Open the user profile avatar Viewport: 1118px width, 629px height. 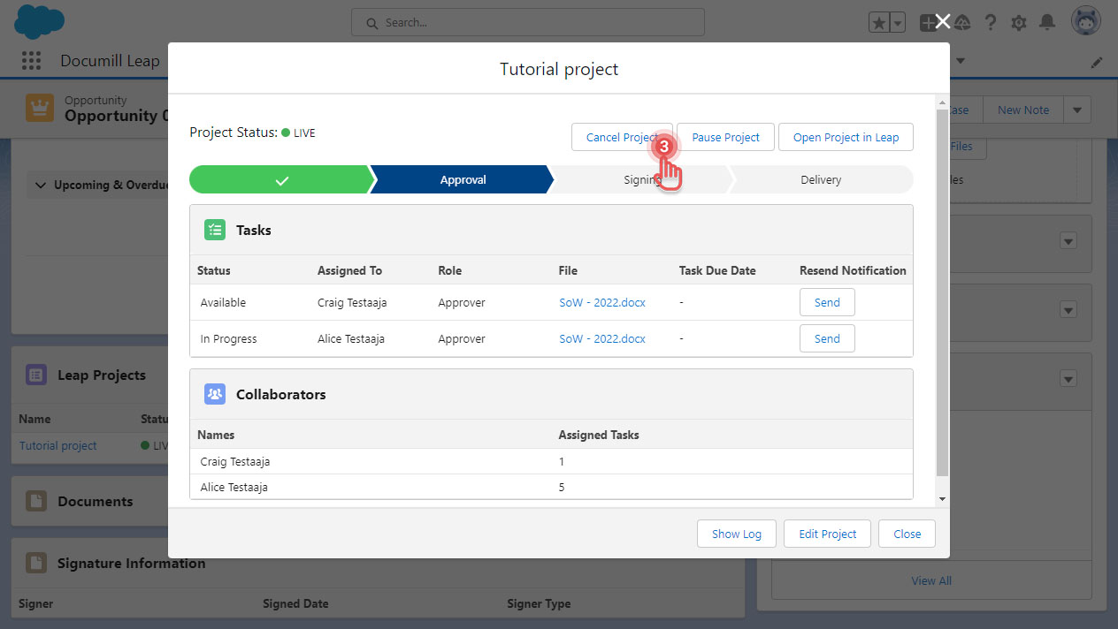click(x=1085, y=22)
